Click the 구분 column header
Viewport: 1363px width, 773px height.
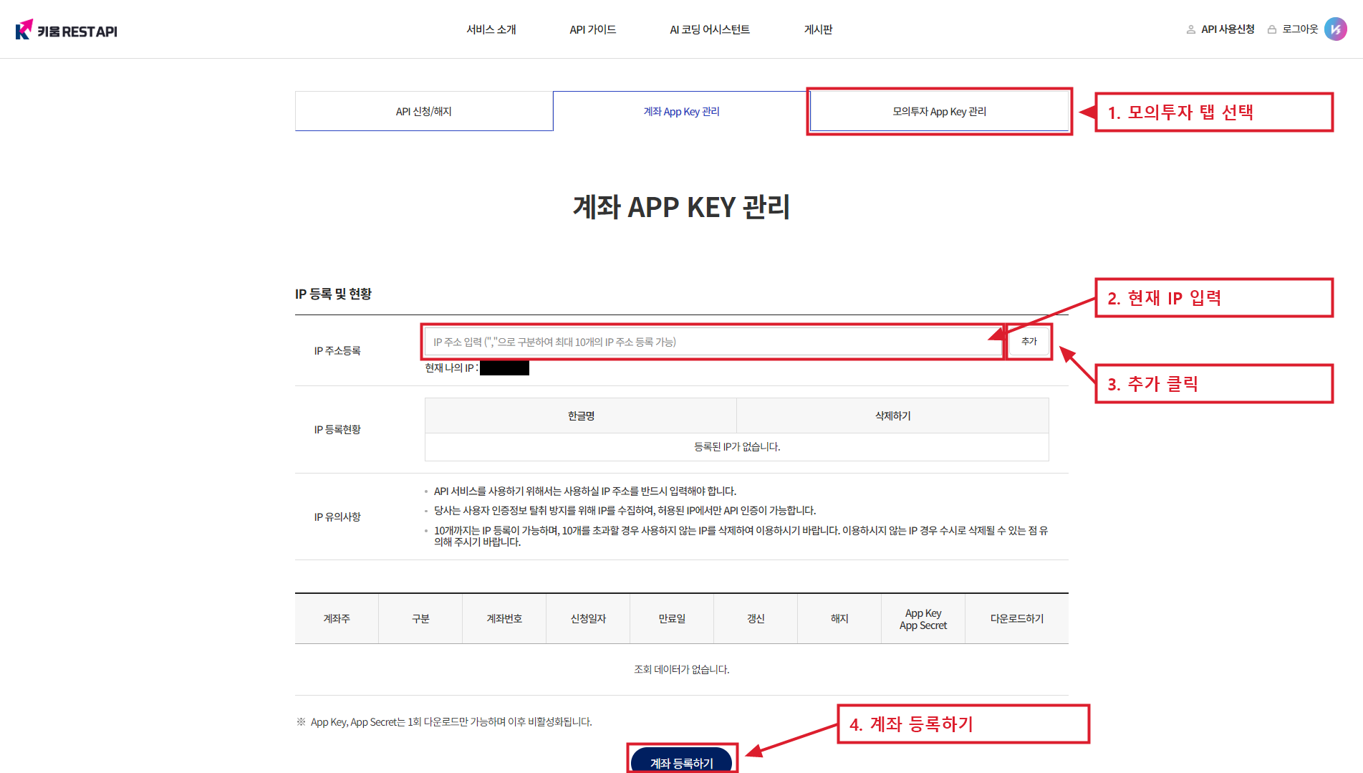coord(420,618)
